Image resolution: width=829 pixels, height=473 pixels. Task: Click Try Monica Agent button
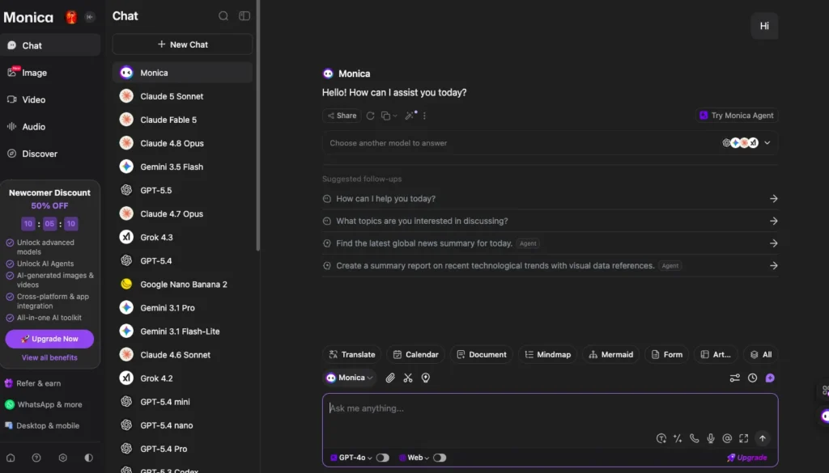[x=737, y=116]
